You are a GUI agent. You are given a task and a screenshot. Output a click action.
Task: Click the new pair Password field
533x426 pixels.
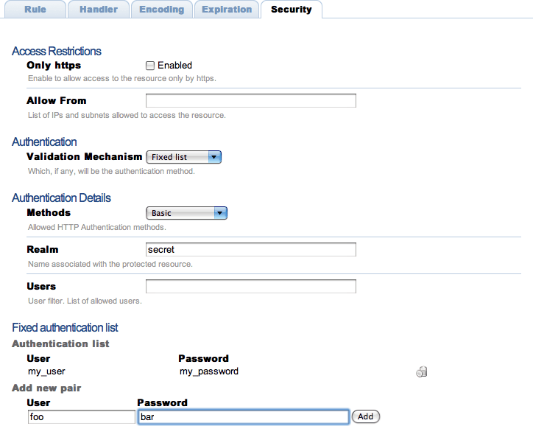click(243, 417)
